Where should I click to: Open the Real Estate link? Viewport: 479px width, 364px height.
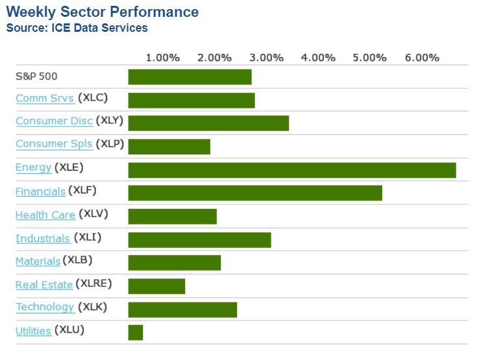pos(44,284)
